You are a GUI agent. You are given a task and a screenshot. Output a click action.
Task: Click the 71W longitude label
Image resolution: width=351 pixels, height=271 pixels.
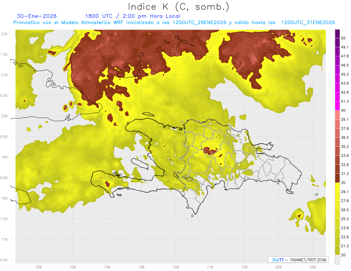coord(210,267)
